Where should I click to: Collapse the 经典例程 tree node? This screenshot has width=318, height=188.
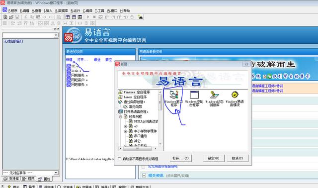coord(120,117)
